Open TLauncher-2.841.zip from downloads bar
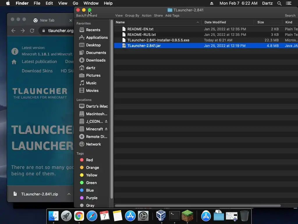The image size is (298, 224). pos(40,194)
